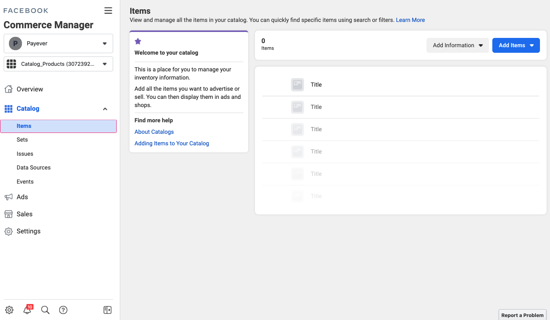Click the Sales storefront icon

click(9, 214)
